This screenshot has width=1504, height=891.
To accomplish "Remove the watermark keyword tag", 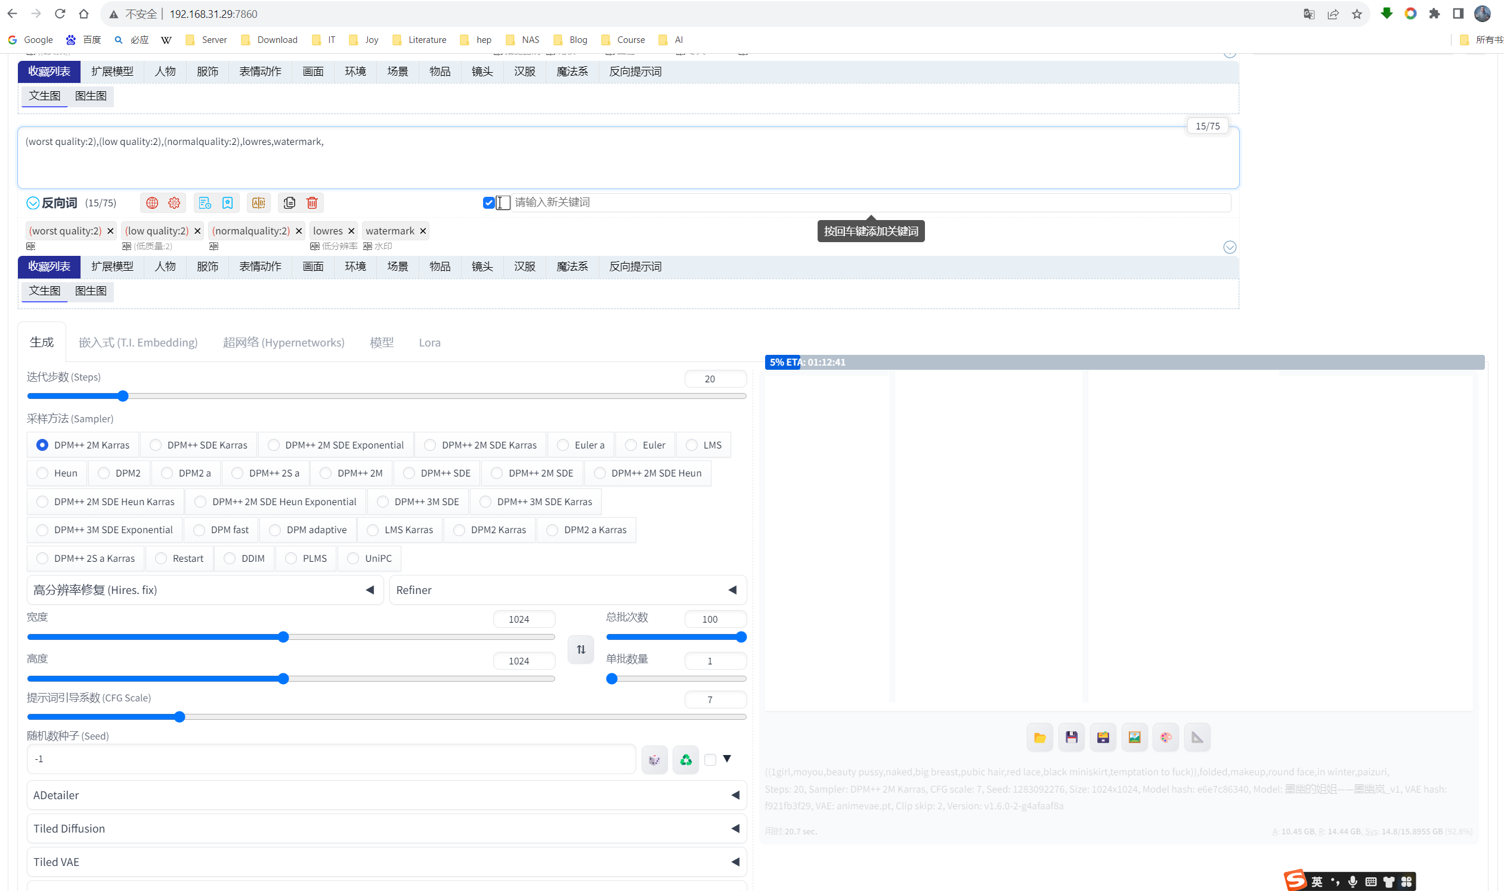I will (x=423, y=231).
